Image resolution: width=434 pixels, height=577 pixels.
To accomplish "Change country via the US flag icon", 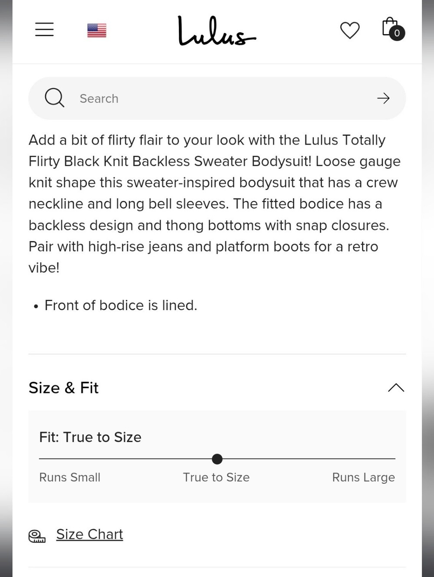I will pyautogui.click(x=97, y=30).
